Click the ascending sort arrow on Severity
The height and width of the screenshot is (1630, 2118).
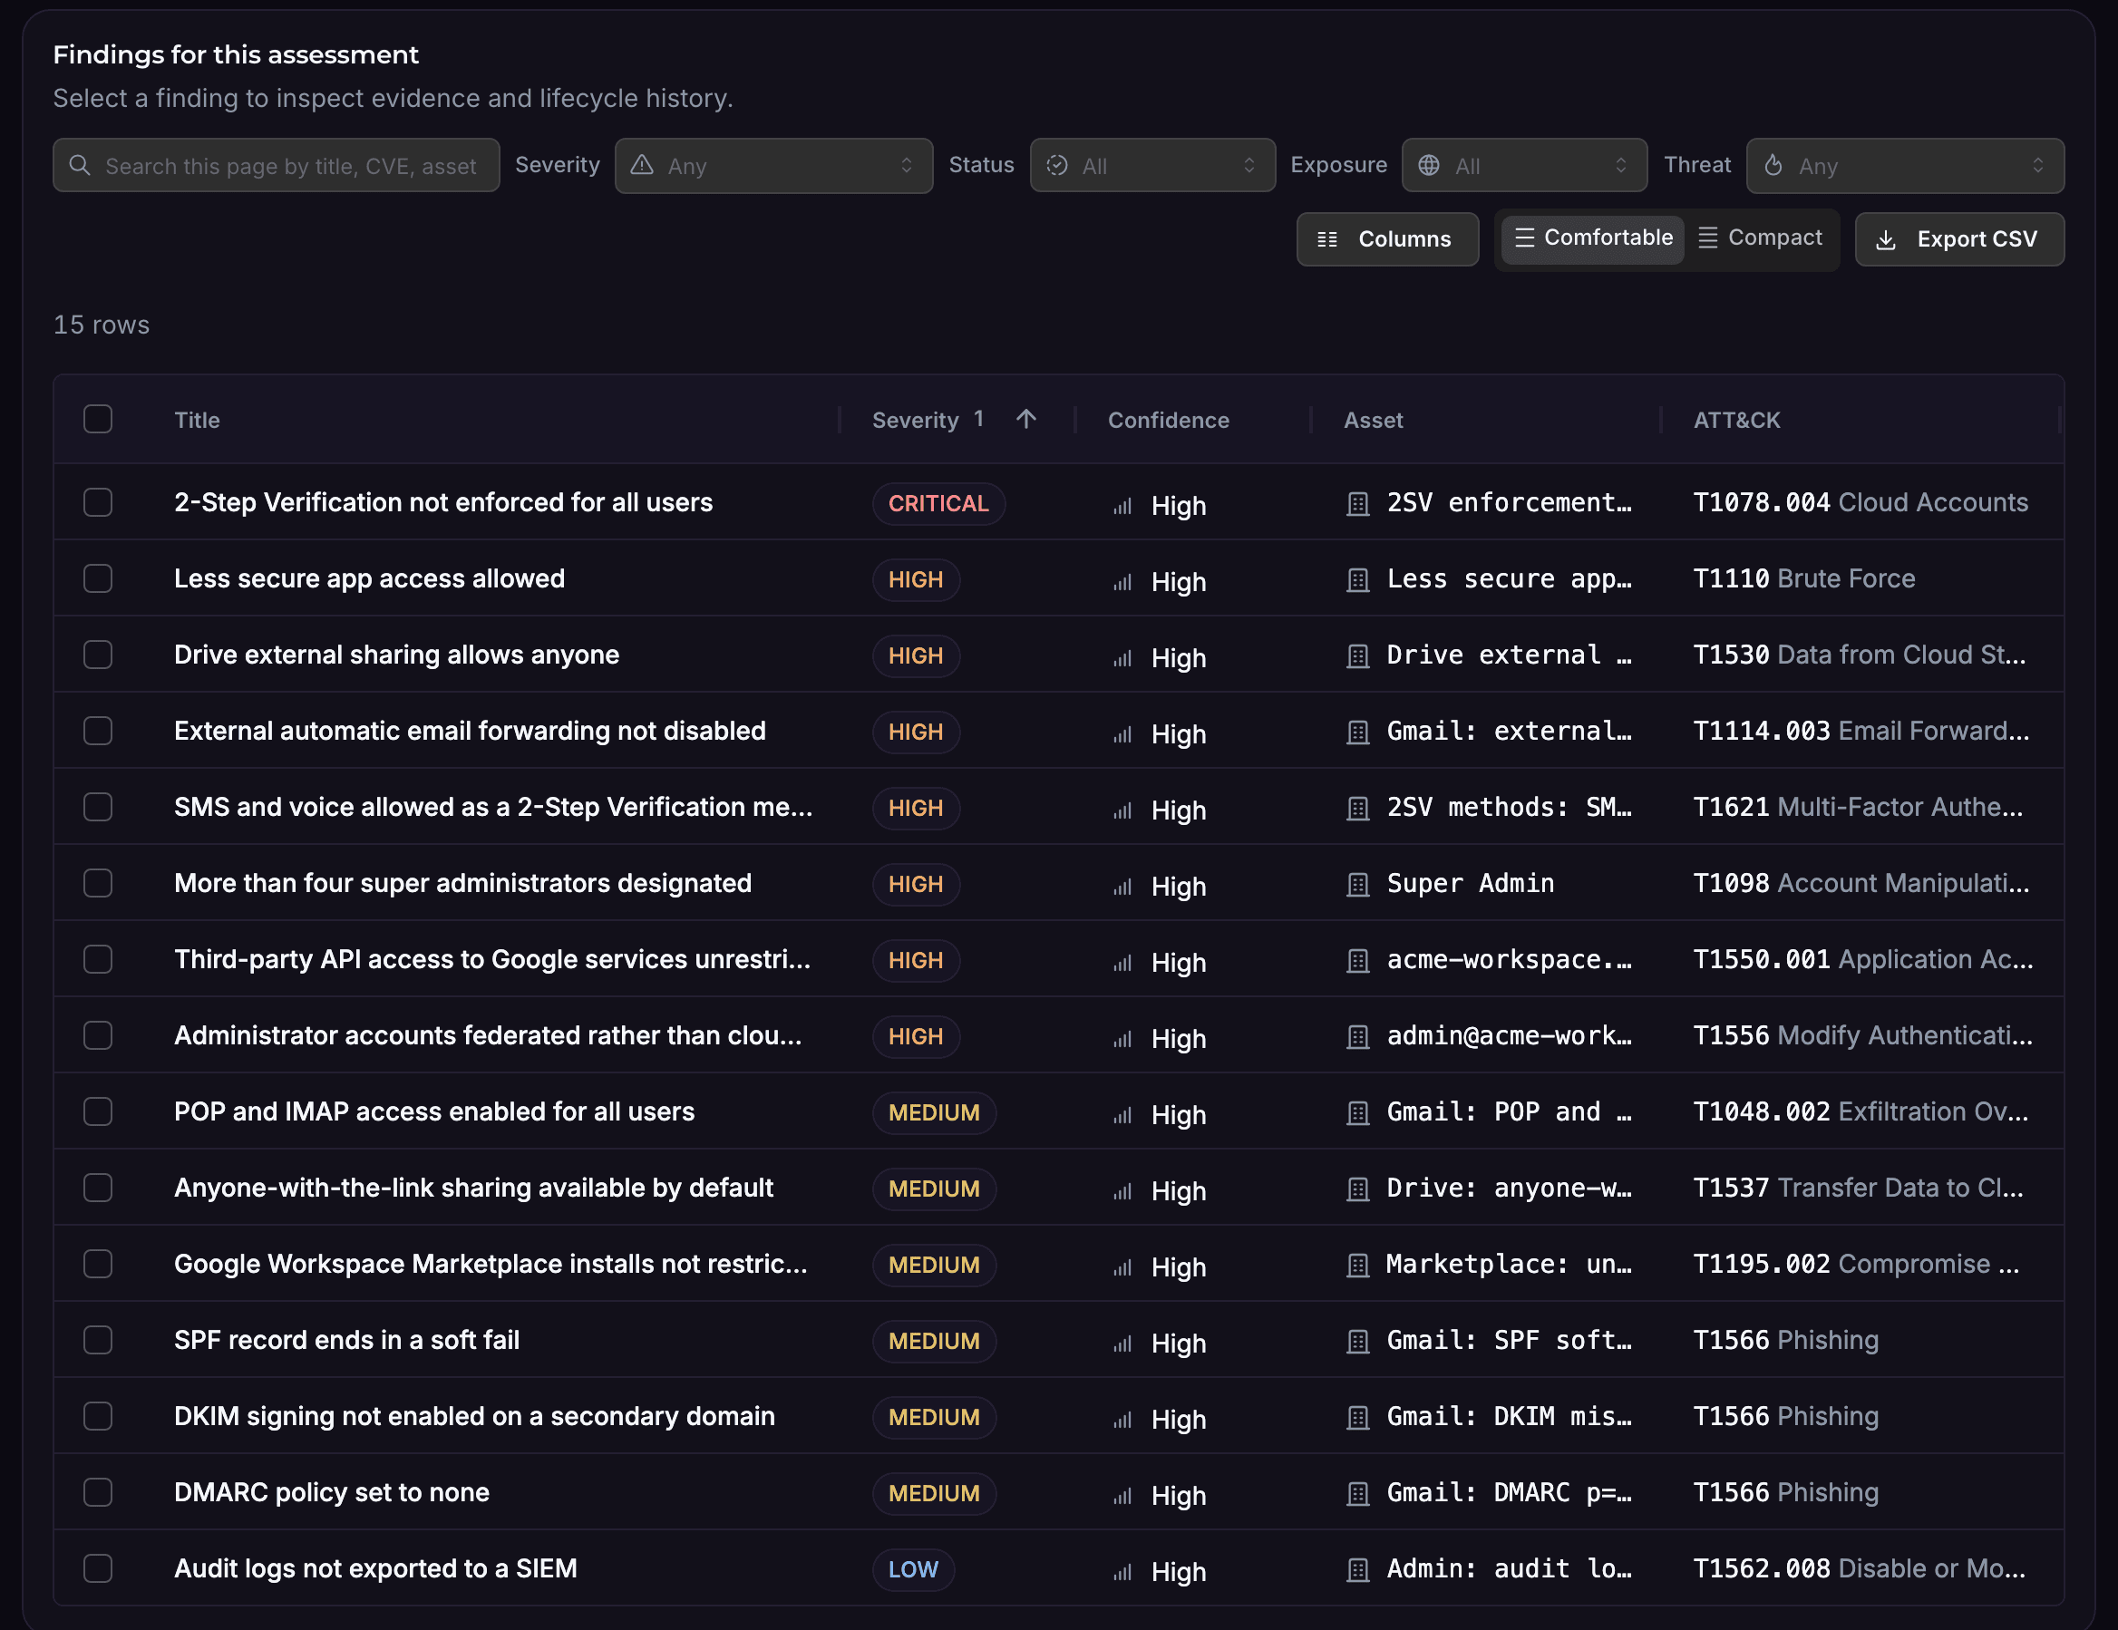1026,419
